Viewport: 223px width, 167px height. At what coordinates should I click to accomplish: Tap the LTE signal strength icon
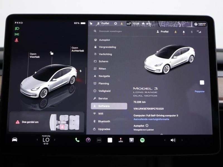199,32
